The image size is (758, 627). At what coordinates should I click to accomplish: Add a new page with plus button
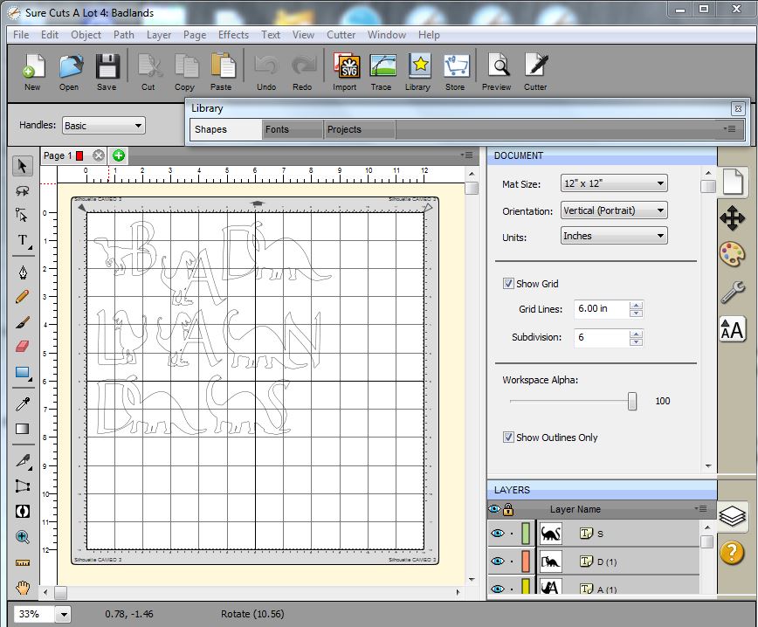pyautogui.click(x=119, y=155)
